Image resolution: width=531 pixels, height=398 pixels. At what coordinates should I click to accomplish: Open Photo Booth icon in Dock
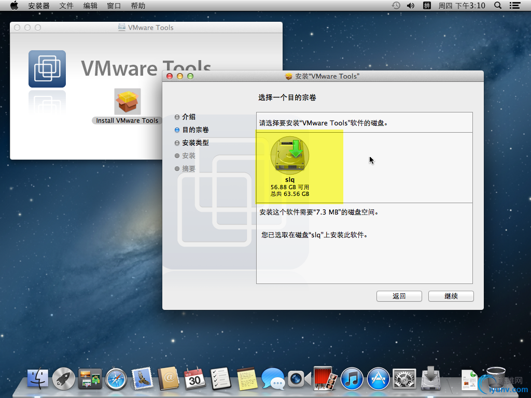pos(326,378)
